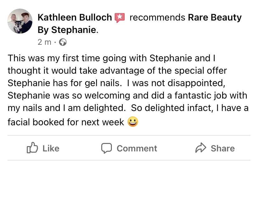The image size is (258, 203).
Task: Click the arrow Share icon
Action: pos(201,148)
